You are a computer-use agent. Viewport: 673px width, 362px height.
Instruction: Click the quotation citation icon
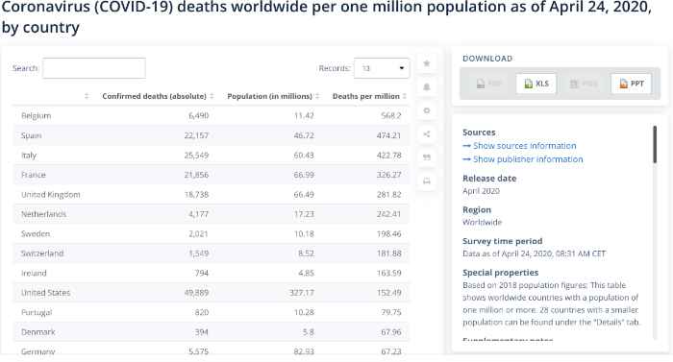pyautogui.click(x=427, y=157)
